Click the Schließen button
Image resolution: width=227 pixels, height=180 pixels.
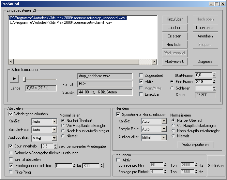[216, 166]
